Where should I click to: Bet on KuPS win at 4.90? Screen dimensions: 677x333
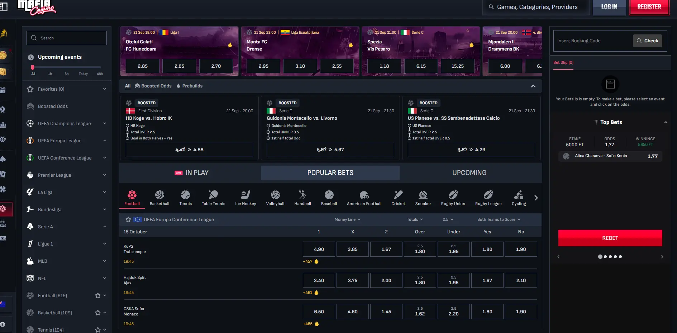click(x=319, y=249)
